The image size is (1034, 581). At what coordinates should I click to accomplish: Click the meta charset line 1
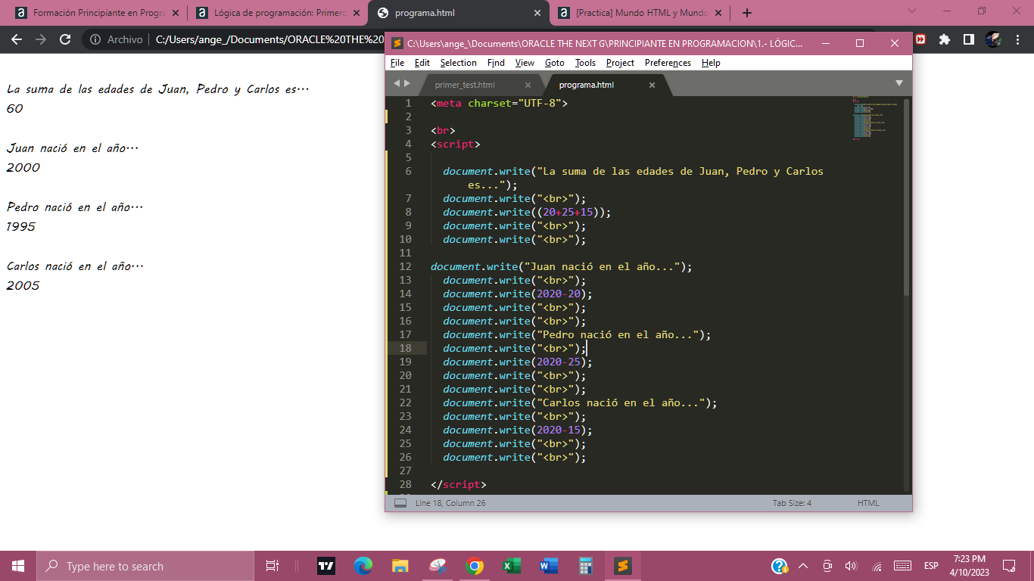[x=499, y=104]
